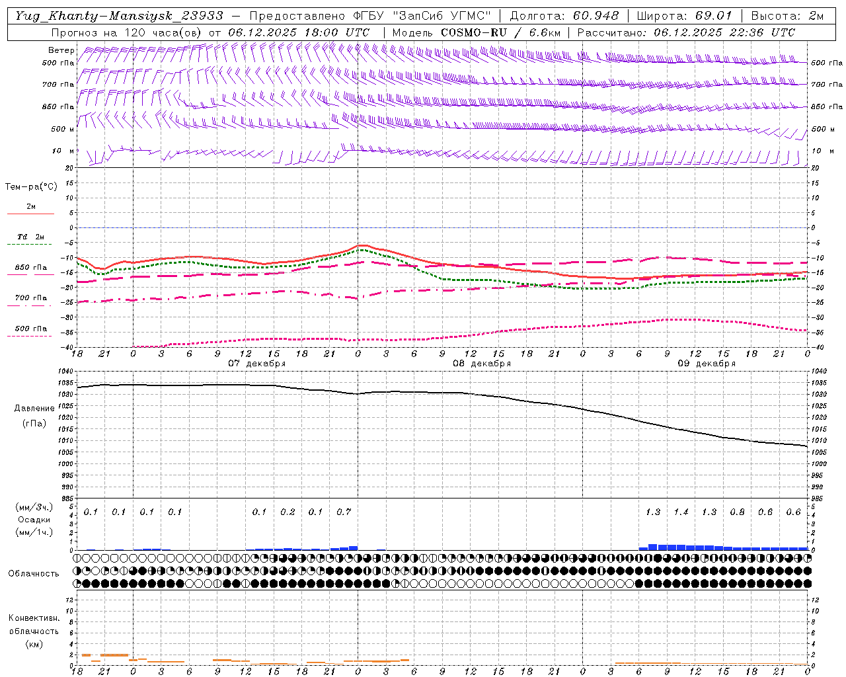This screenshot has width=846, height=677.
Task: Click the 'Ветер' wind panel label
Action: click(61, 50)
